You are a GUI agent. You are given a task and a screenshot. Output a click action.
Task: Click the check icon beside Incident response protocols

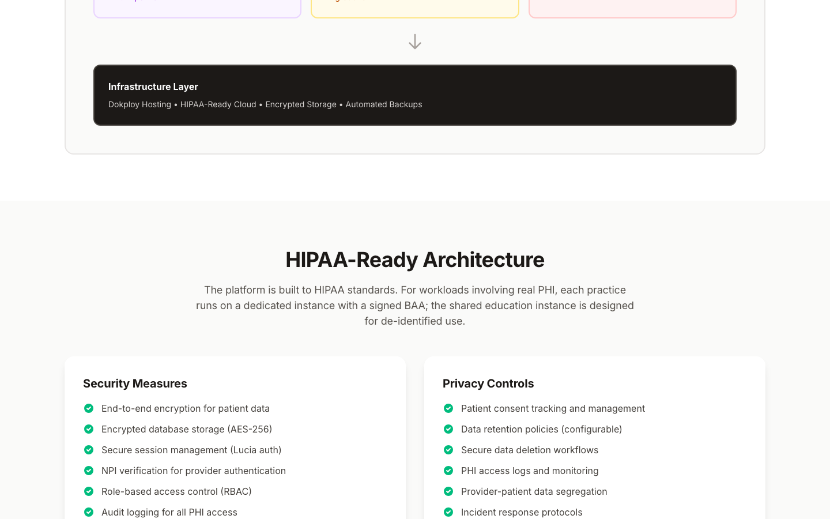[448, 512]
